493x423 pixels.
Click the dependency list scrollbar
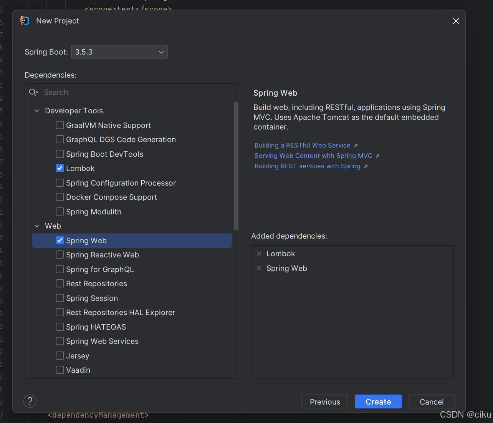tap(236, 166)
